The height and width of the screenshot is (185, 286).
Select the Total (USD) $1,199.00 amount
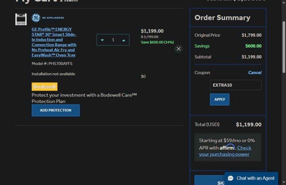[248, 125]
